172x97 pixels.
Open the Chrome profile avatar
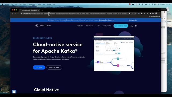pos(156,13)
